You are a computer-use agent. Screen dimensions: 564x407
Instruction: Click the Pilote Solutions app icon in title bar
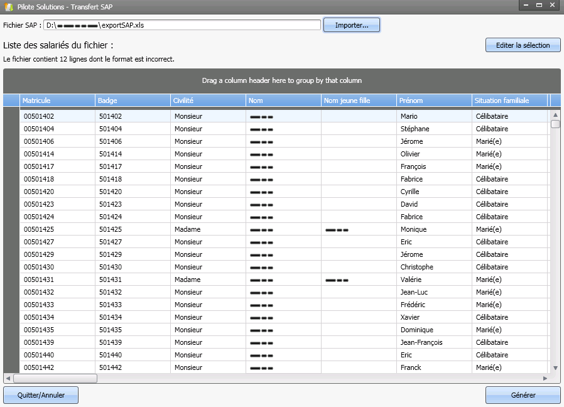coord(8,6)
